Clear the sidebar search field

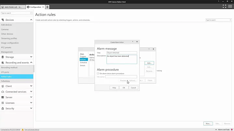point(31,13)
